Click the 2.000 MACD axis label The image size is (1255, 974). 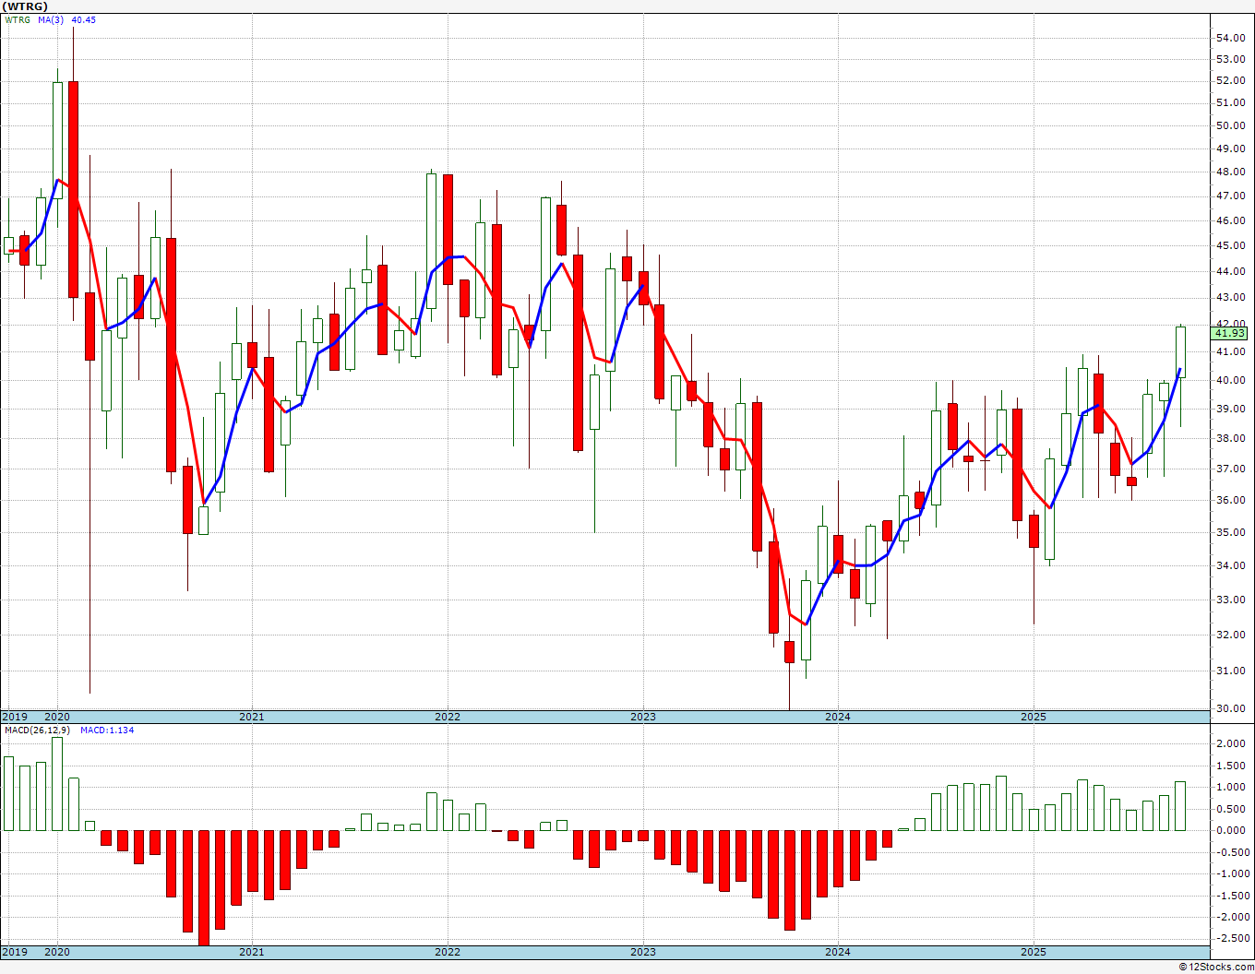pyautogui.click(x=1231, y=744)
